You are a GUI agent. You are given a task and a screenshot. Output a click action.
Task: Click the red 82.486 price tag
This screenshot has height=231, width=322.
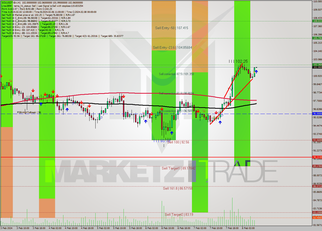317,218
